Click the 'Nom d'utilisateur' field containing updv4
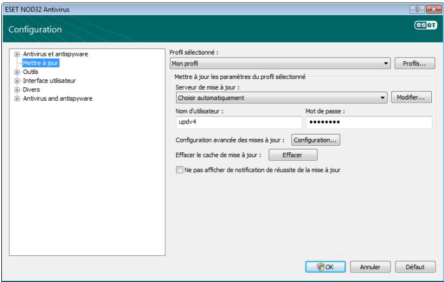The width and height of the screenshot is (444, 282). click(x=239, y=122)
